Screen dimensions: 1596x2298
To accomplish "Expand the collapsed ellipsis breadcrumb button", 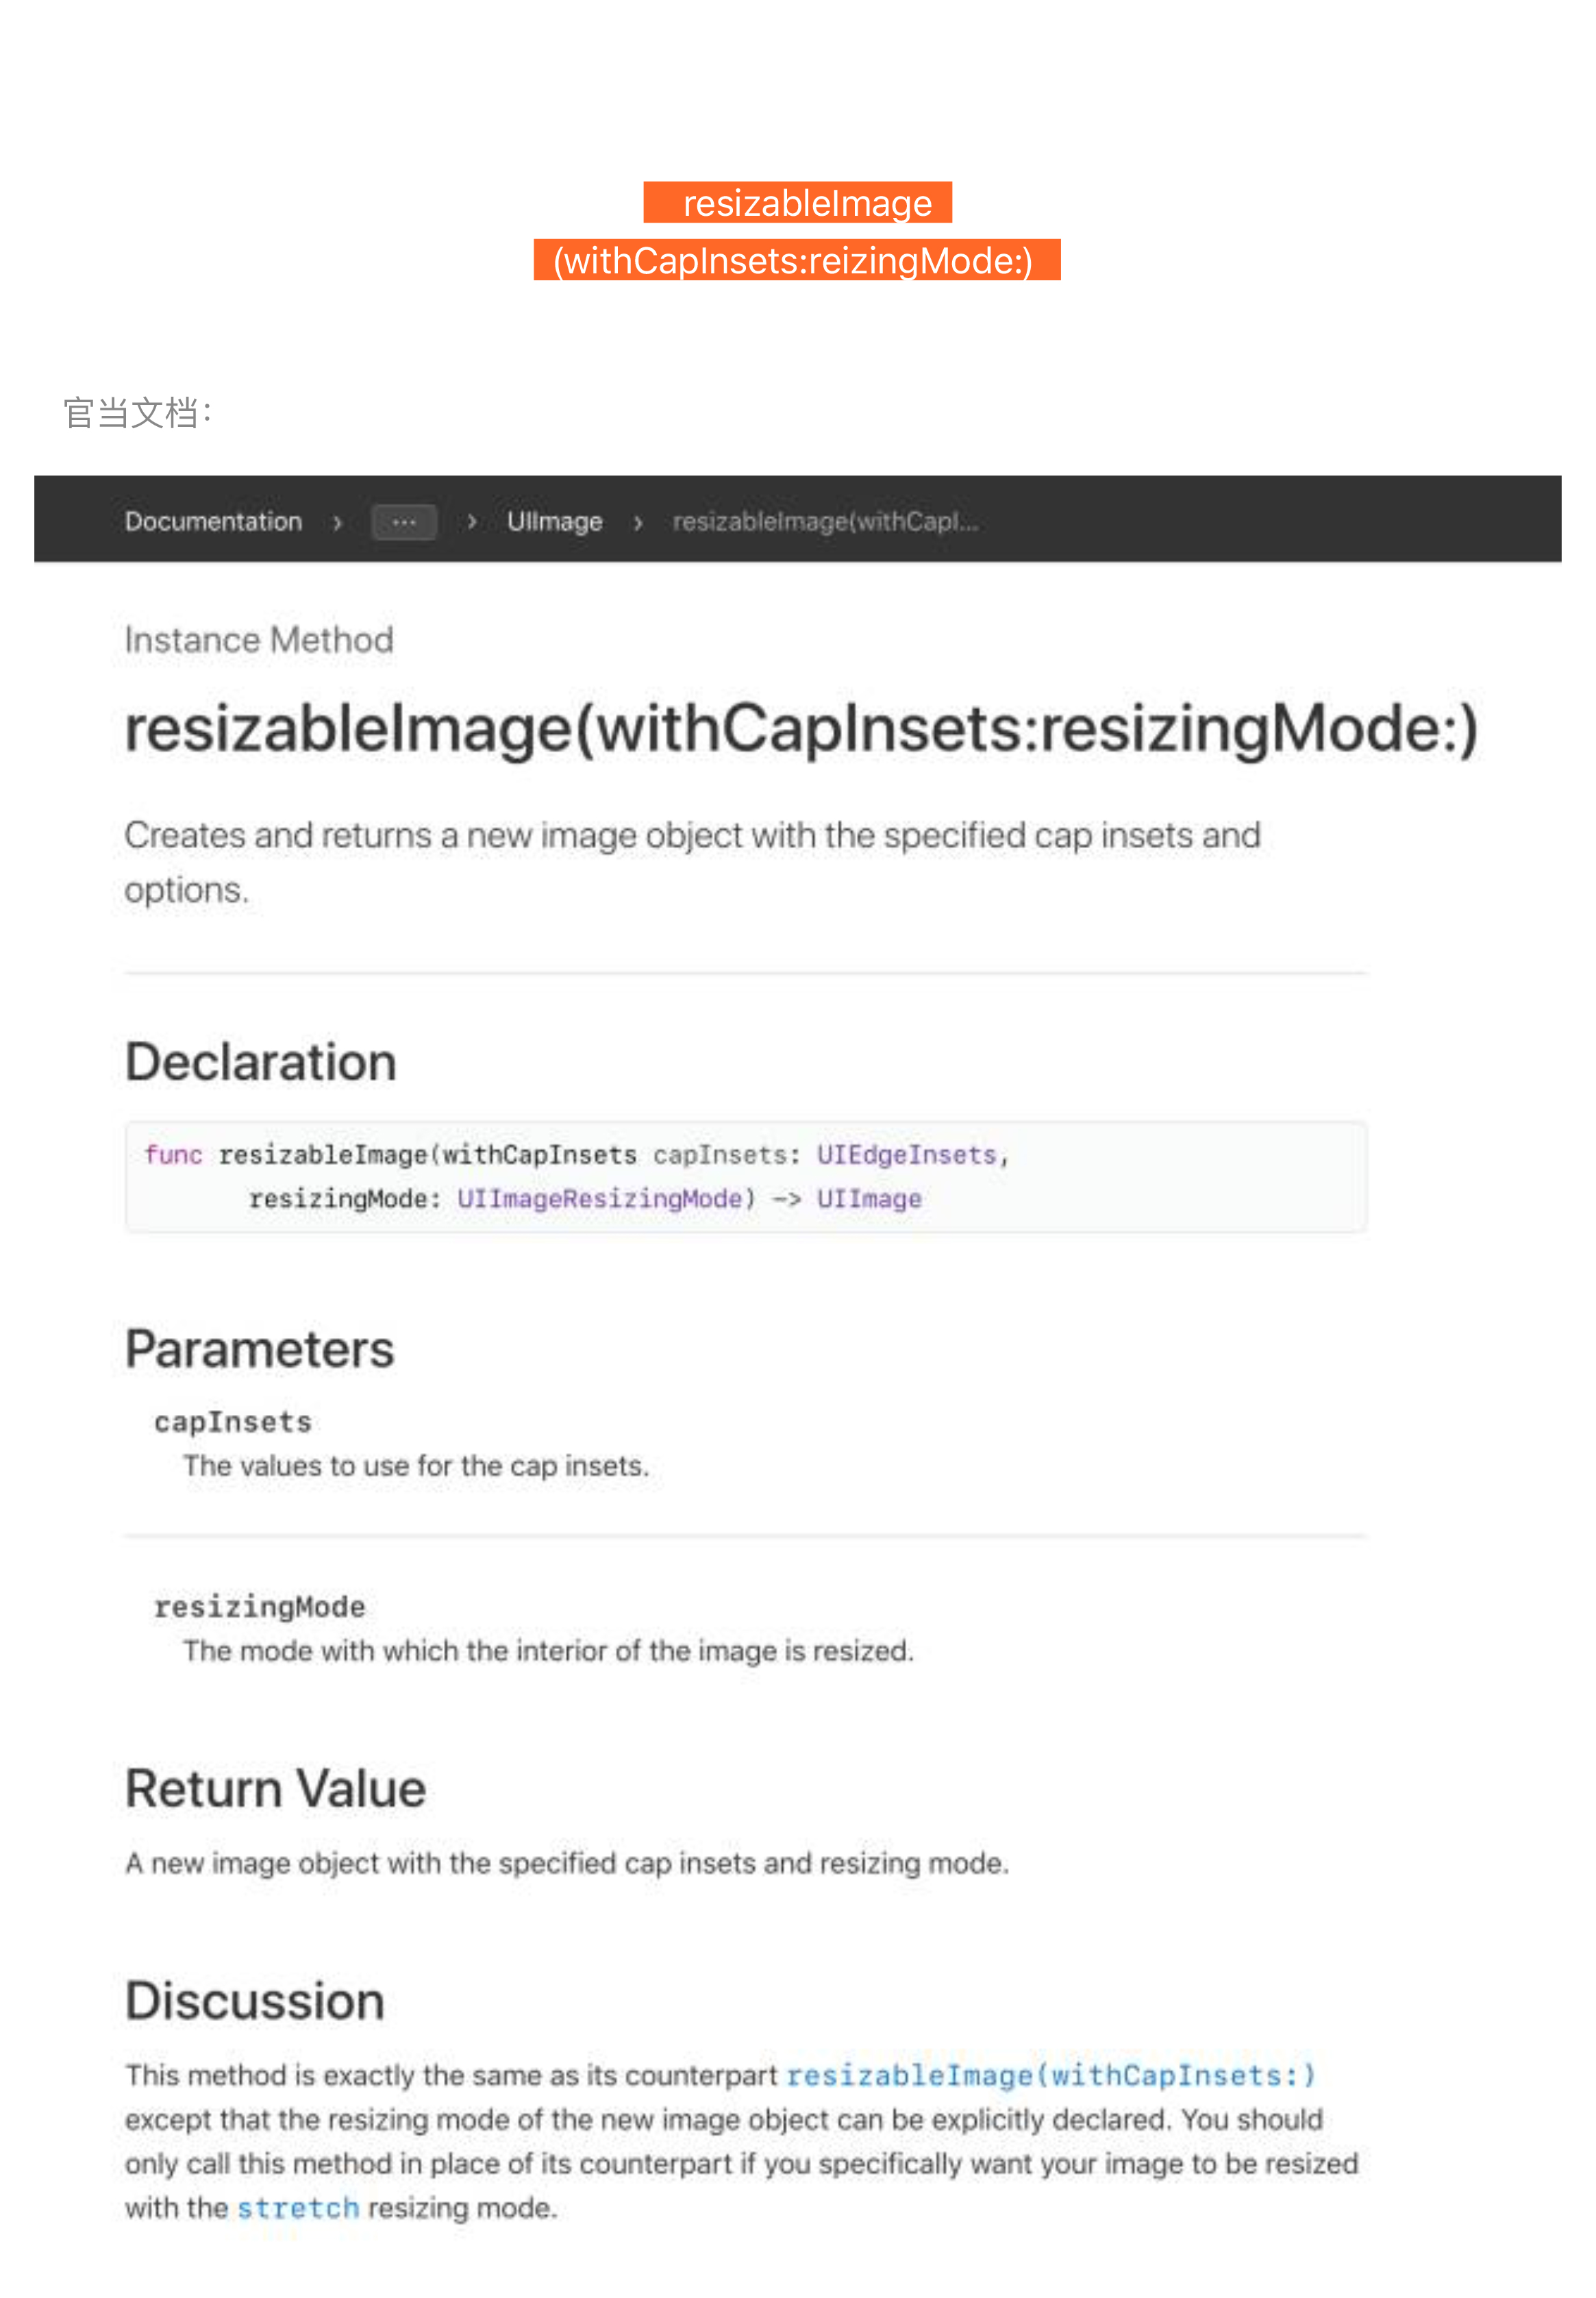I will tap(403, 522).
